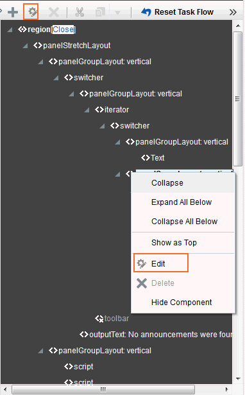
Task: Select Hide Component in context menu
Action: coord(182,302)
